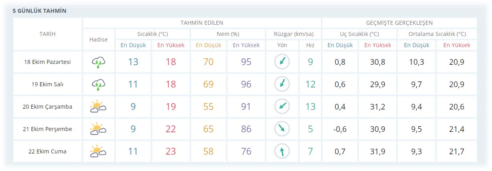
Task: Click the wind direction arrow for 18 Ekim Pazartesi
Action: [282, 62]
